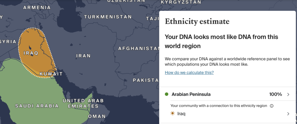This screenshot has width=297, height=124.
Task: Click the UNITED ARAB EMIRATES map label
Action: [x=83, y=103]
